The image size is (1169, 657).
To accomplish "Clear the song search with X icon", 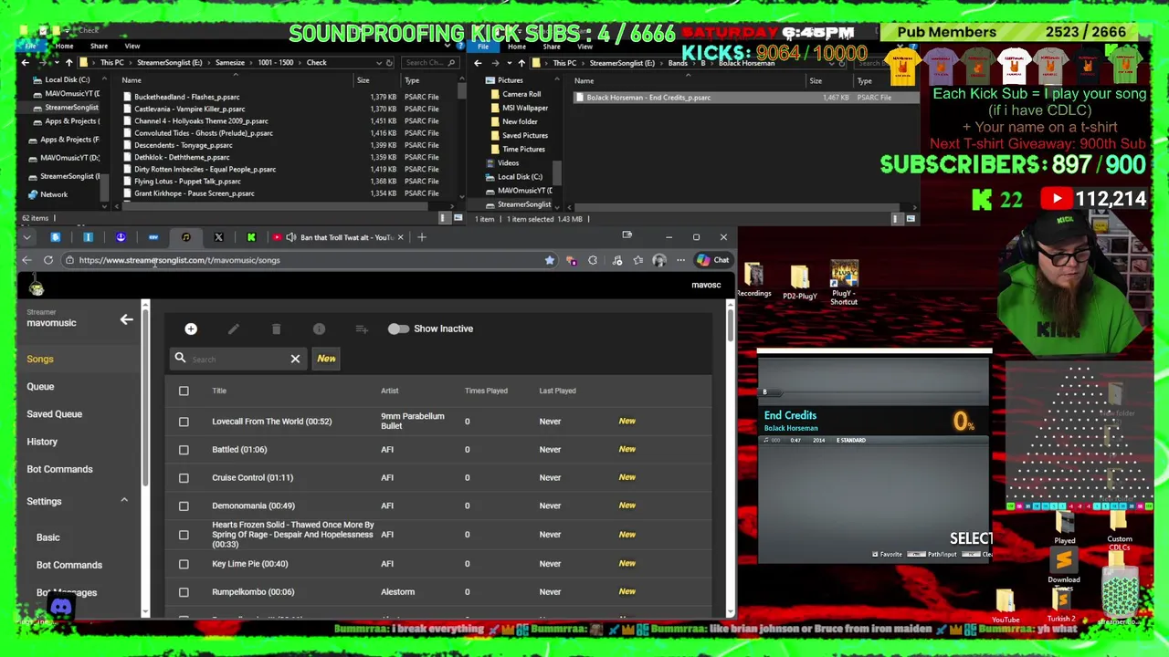I will 295,359.
